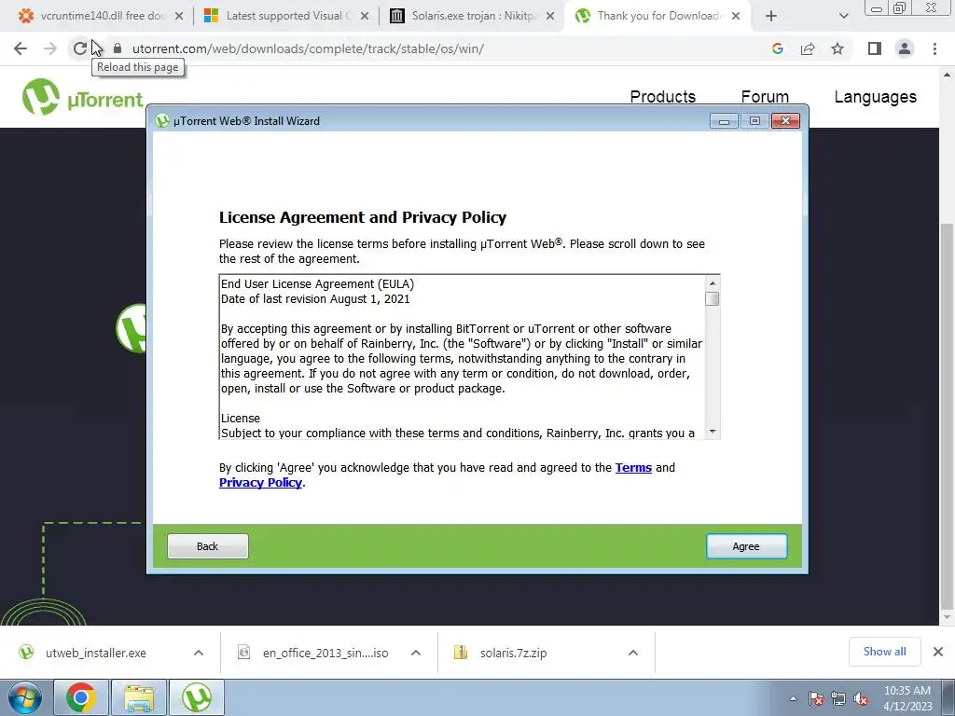This screenshot has height=716, width=955.
Task: Open the Languages menu on the site
Action: [875, 97]
